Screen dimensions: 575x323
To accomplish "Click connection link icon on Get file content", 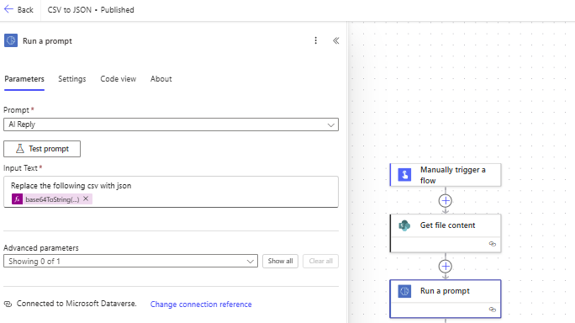I will [x=493, y=244].
